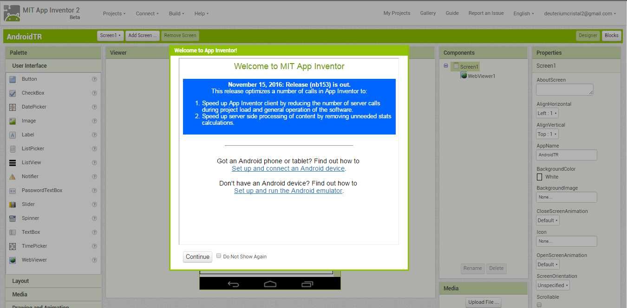The width and height of the screenshot is (627, 308).
Task: Select the PasswordTextBox component icon
Action: click(13, 191)
